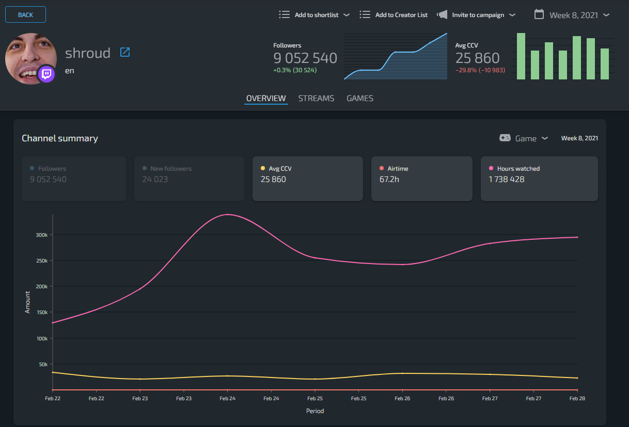Screen dimensions: 629x427
Task: Click the Period axis title
Action: pos(315,411)
